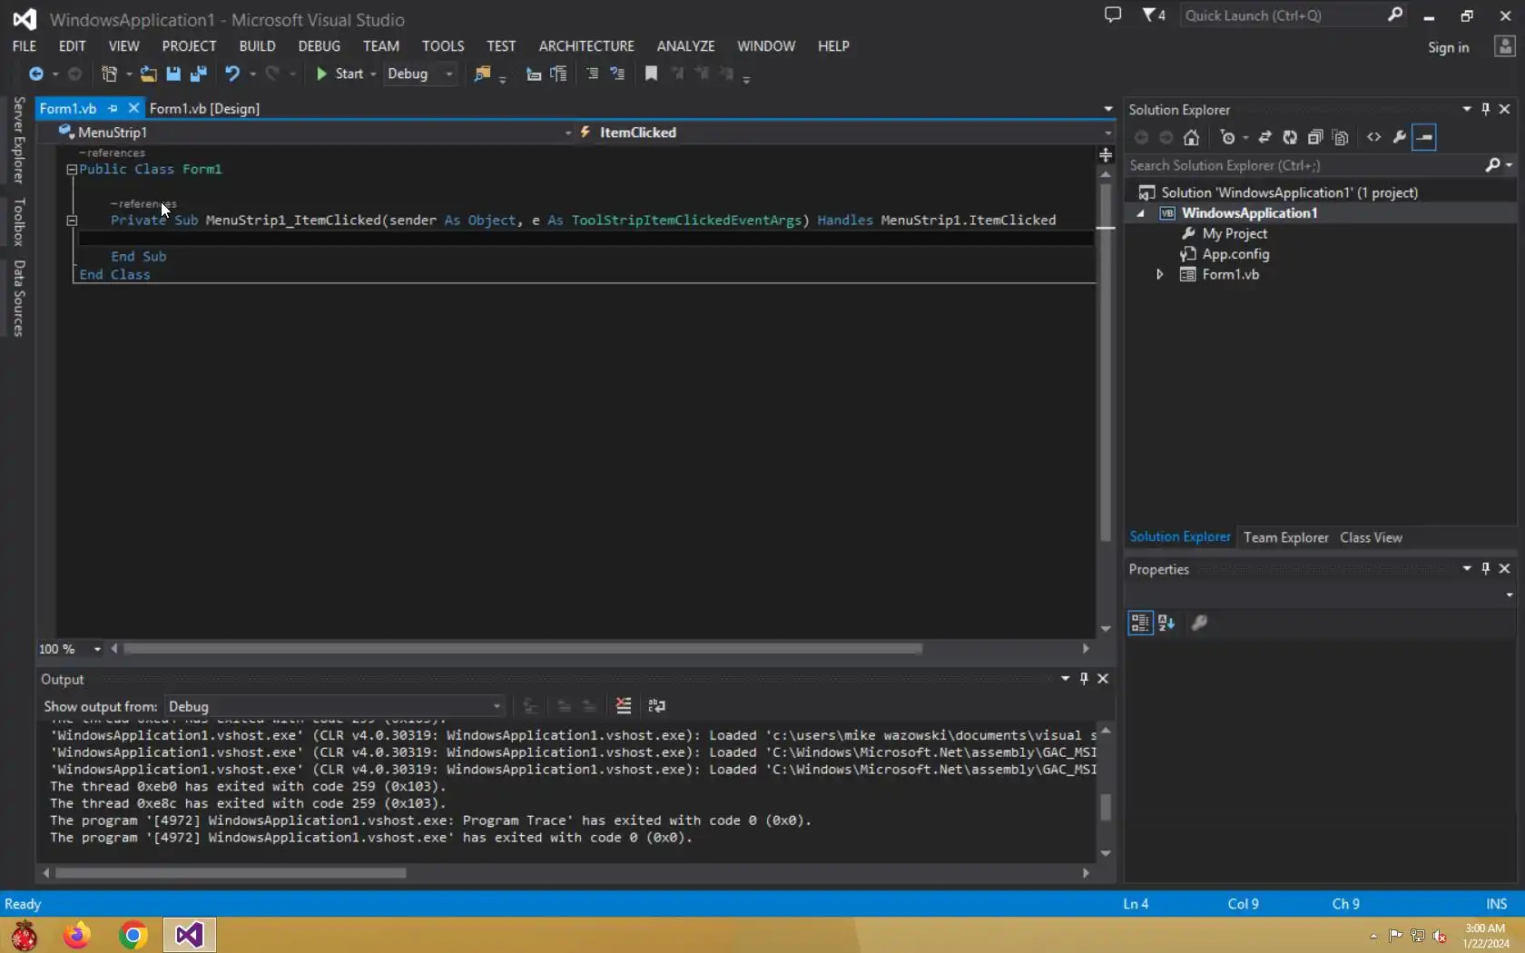Collapse the WindowsApplication1 project node
The width and height of the screenshot is (1525, 953).
tap(1141, 213)
